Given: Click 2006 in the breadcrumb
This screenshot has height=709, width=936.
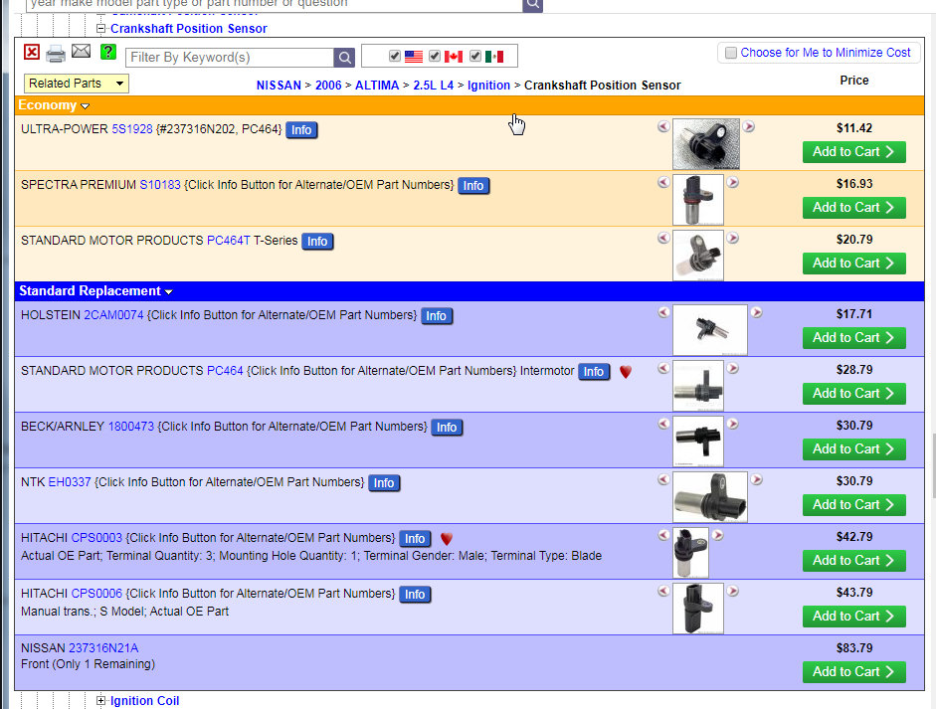Looking at the screenshot, I should coord(328,86).
